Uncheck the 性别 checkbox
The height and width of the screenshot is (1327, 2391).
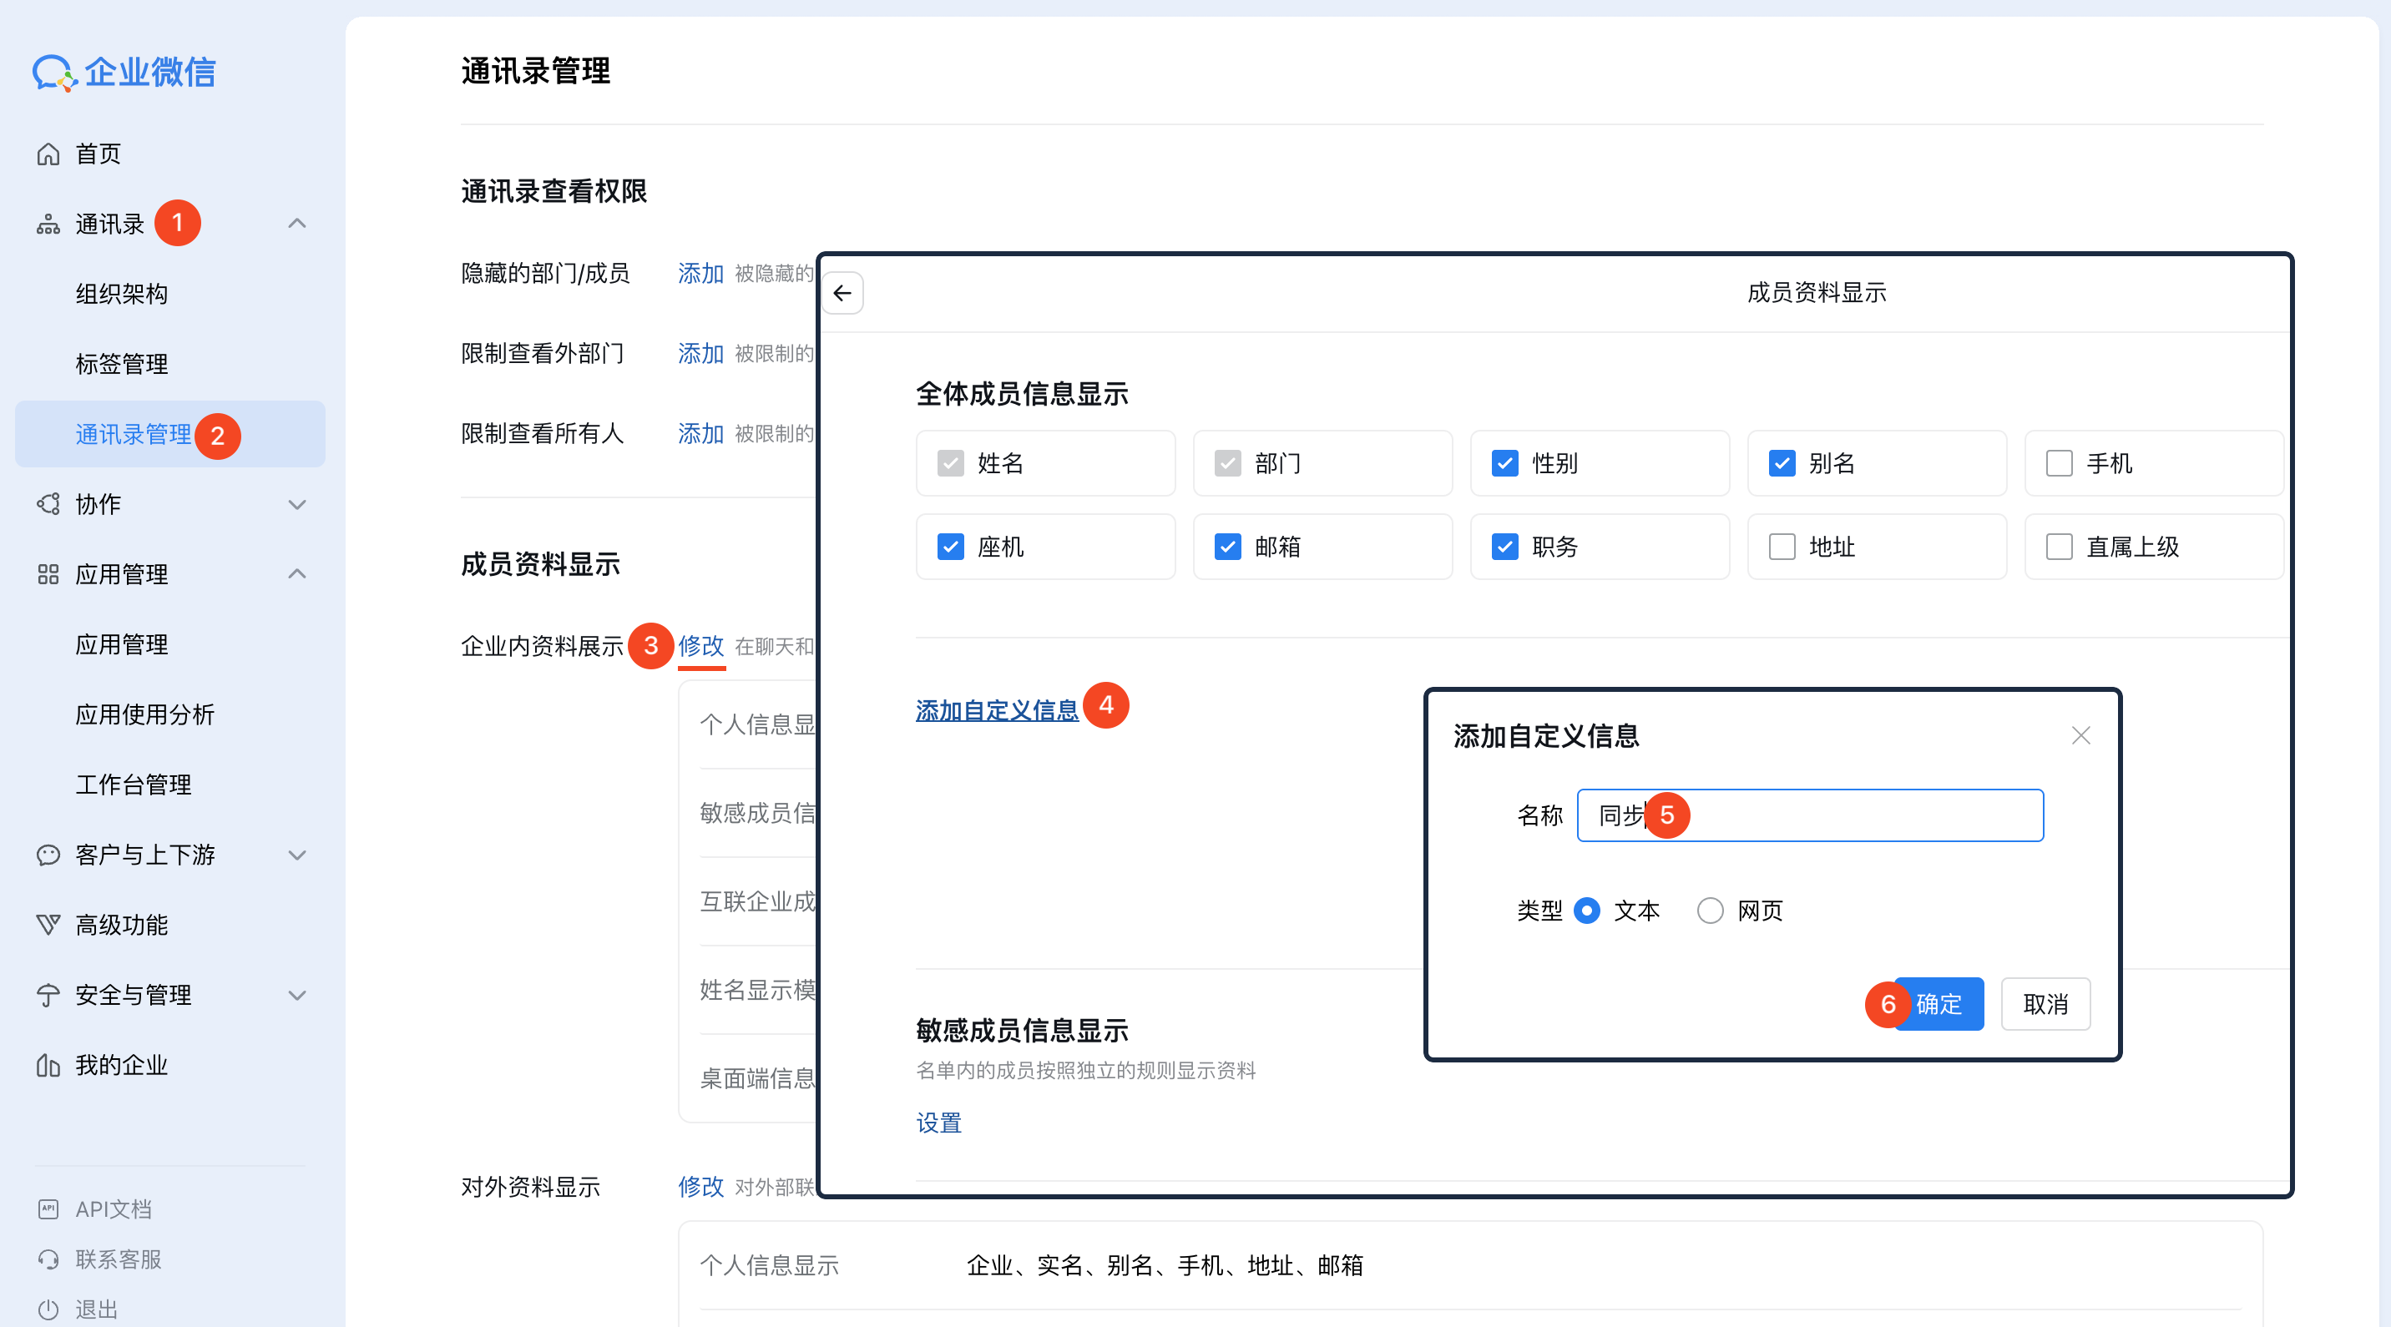click(1504, 463)
